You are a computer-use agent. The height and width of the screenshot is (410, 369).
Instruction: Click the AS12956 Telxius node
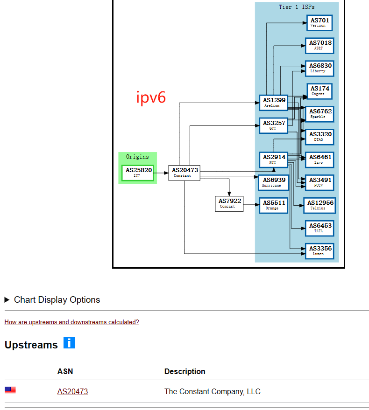point(320,206)
